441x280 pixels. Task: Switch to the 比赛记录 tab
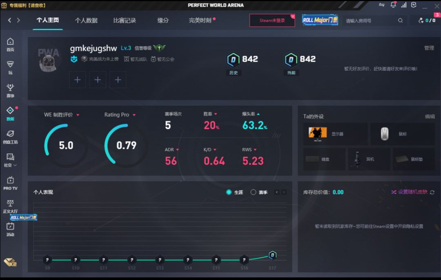(125, 20)
